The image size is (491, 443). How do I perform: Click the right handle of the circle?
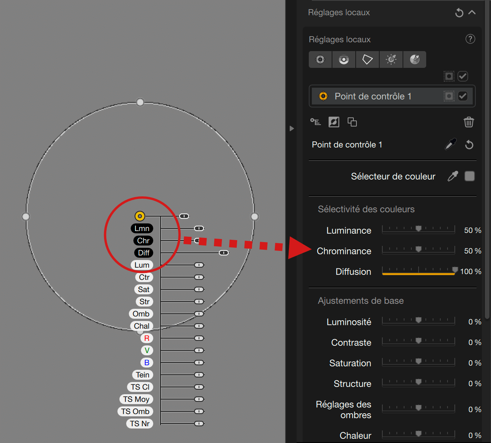pyautogui.click(x=255, y=217)
